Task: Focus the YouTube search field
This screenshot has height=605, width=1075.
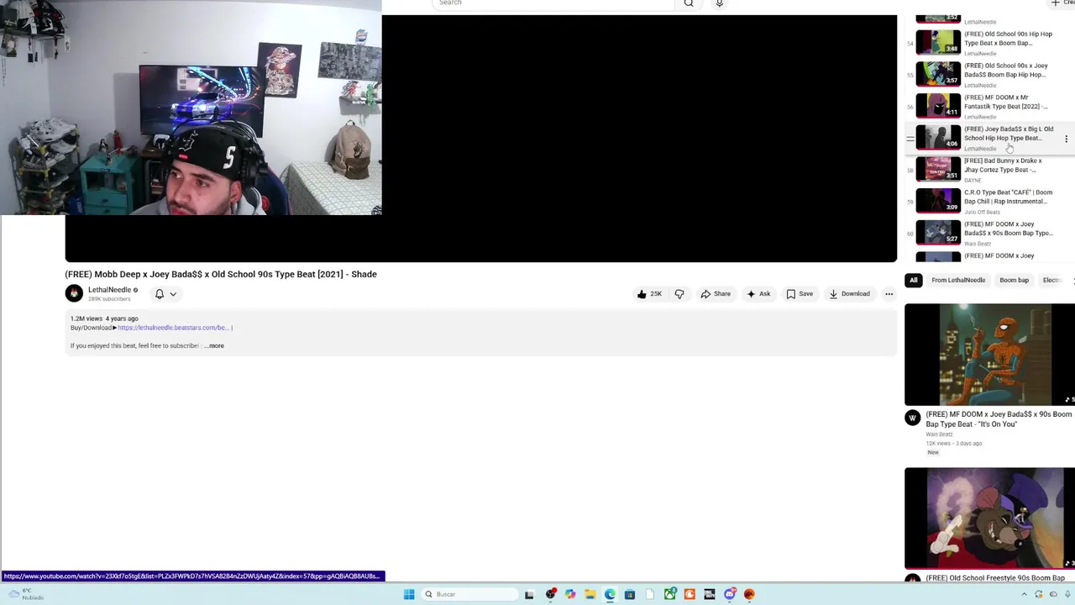Action: tap(554, 3)
